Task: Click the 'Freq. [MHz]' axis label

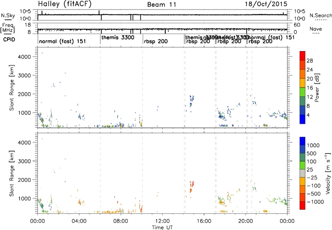Action: [x=7, y=28]
